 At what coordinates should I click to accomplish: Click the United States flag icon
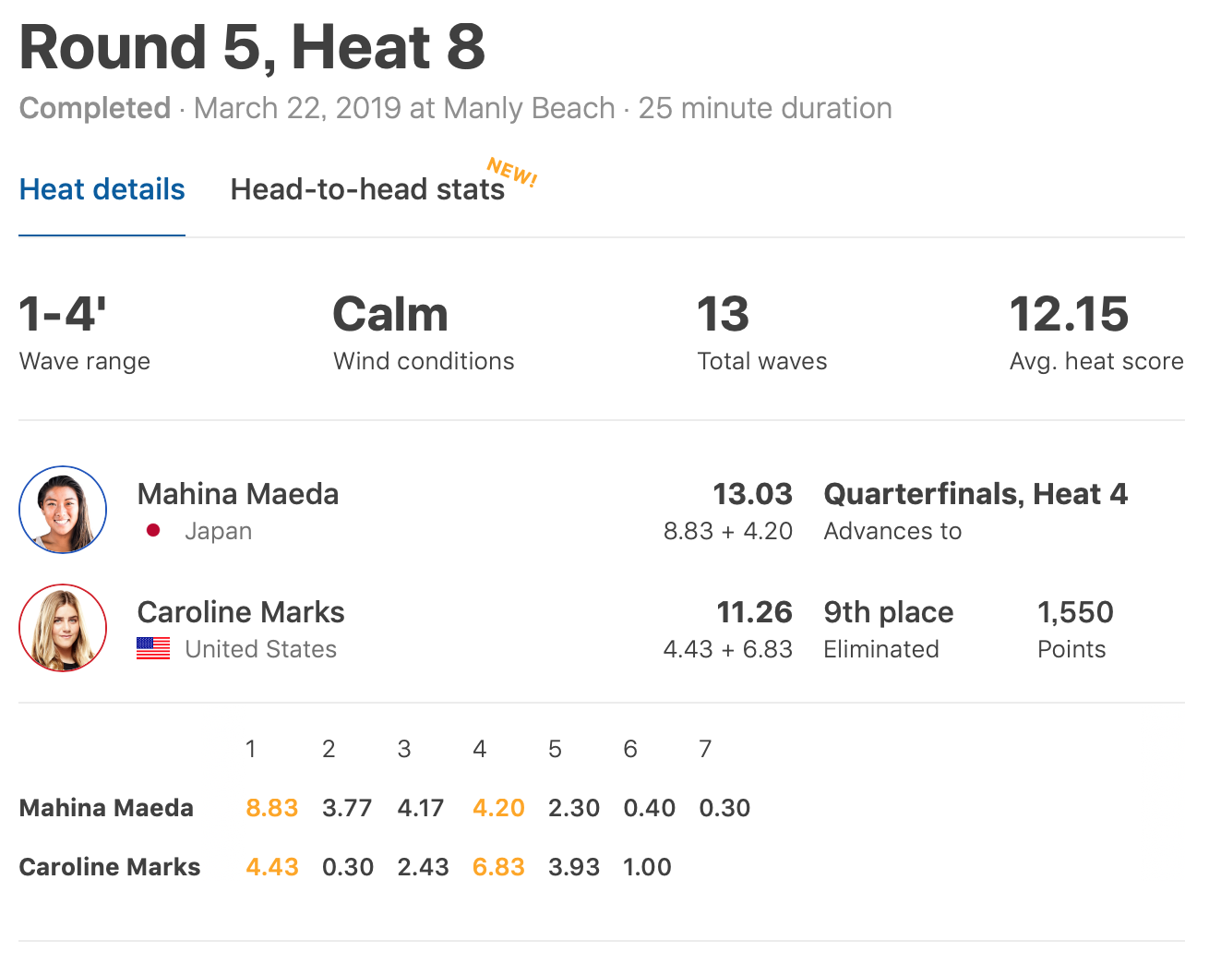point(153,649)
